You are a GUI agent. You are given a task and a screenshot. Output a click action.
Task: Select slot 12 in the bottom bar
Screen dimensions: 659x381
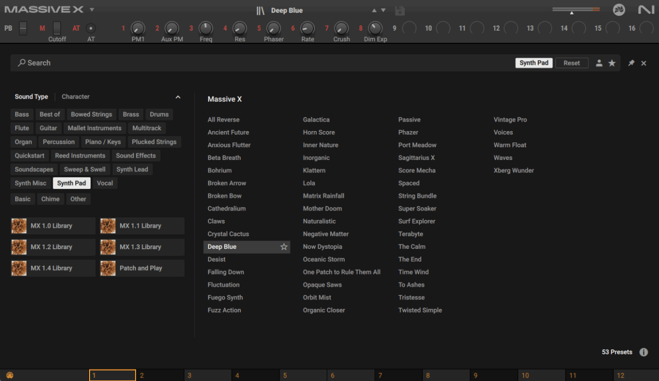click(x=636, y=376)
